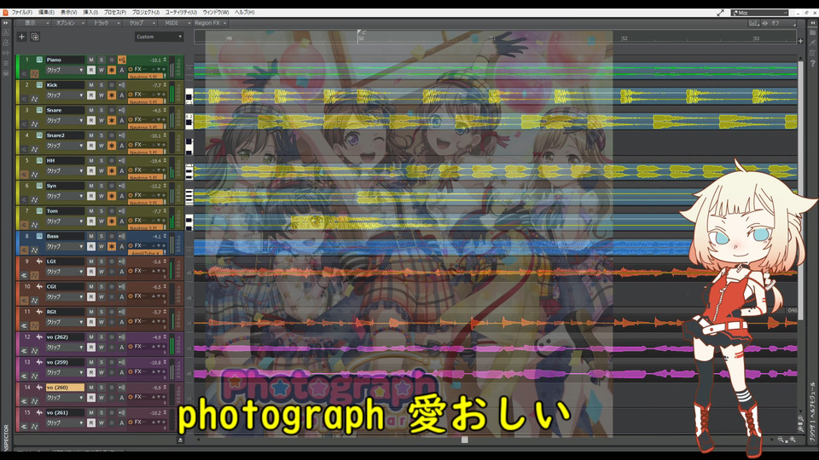This screenshot has height=460, width=819.
Task: Open the ウィンドウ(W) menu
Action: click(216, 12)
